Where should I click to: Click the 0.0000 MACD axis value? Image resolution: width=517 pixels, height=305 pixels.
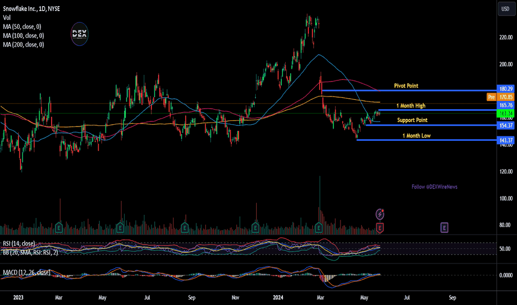(506, 275)
